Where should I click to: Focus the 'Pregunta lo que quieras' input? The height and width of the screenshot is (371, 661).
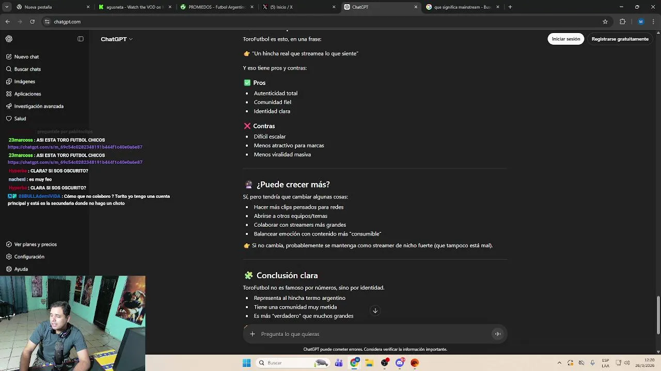click(374, 334)
